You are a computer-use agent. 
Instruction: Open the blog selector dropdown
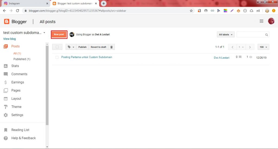pyautogui.click(x=44, y=33)
